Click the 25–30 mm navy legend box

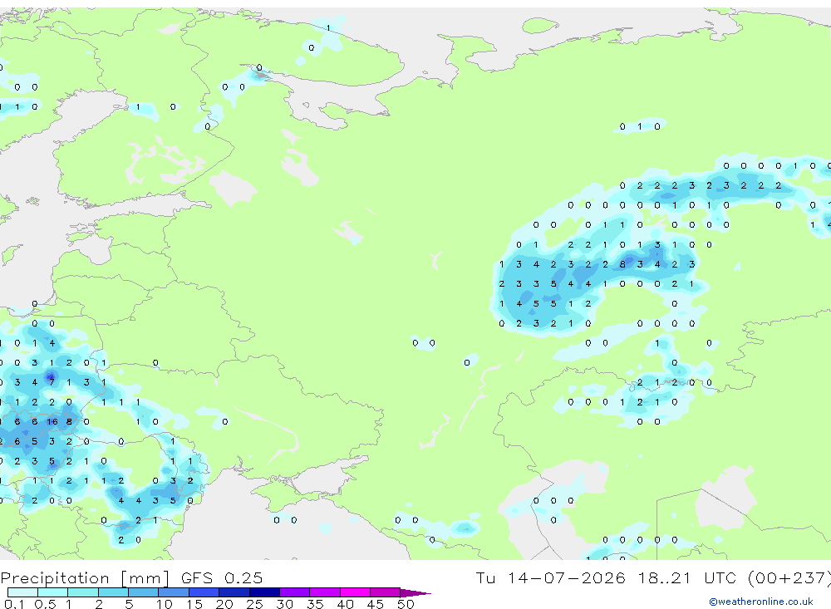264,592
